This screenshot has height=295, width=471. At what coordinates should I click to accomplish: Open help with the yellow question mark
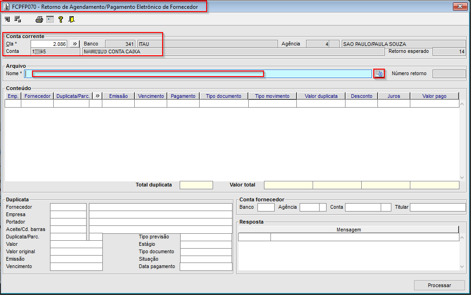61,19
